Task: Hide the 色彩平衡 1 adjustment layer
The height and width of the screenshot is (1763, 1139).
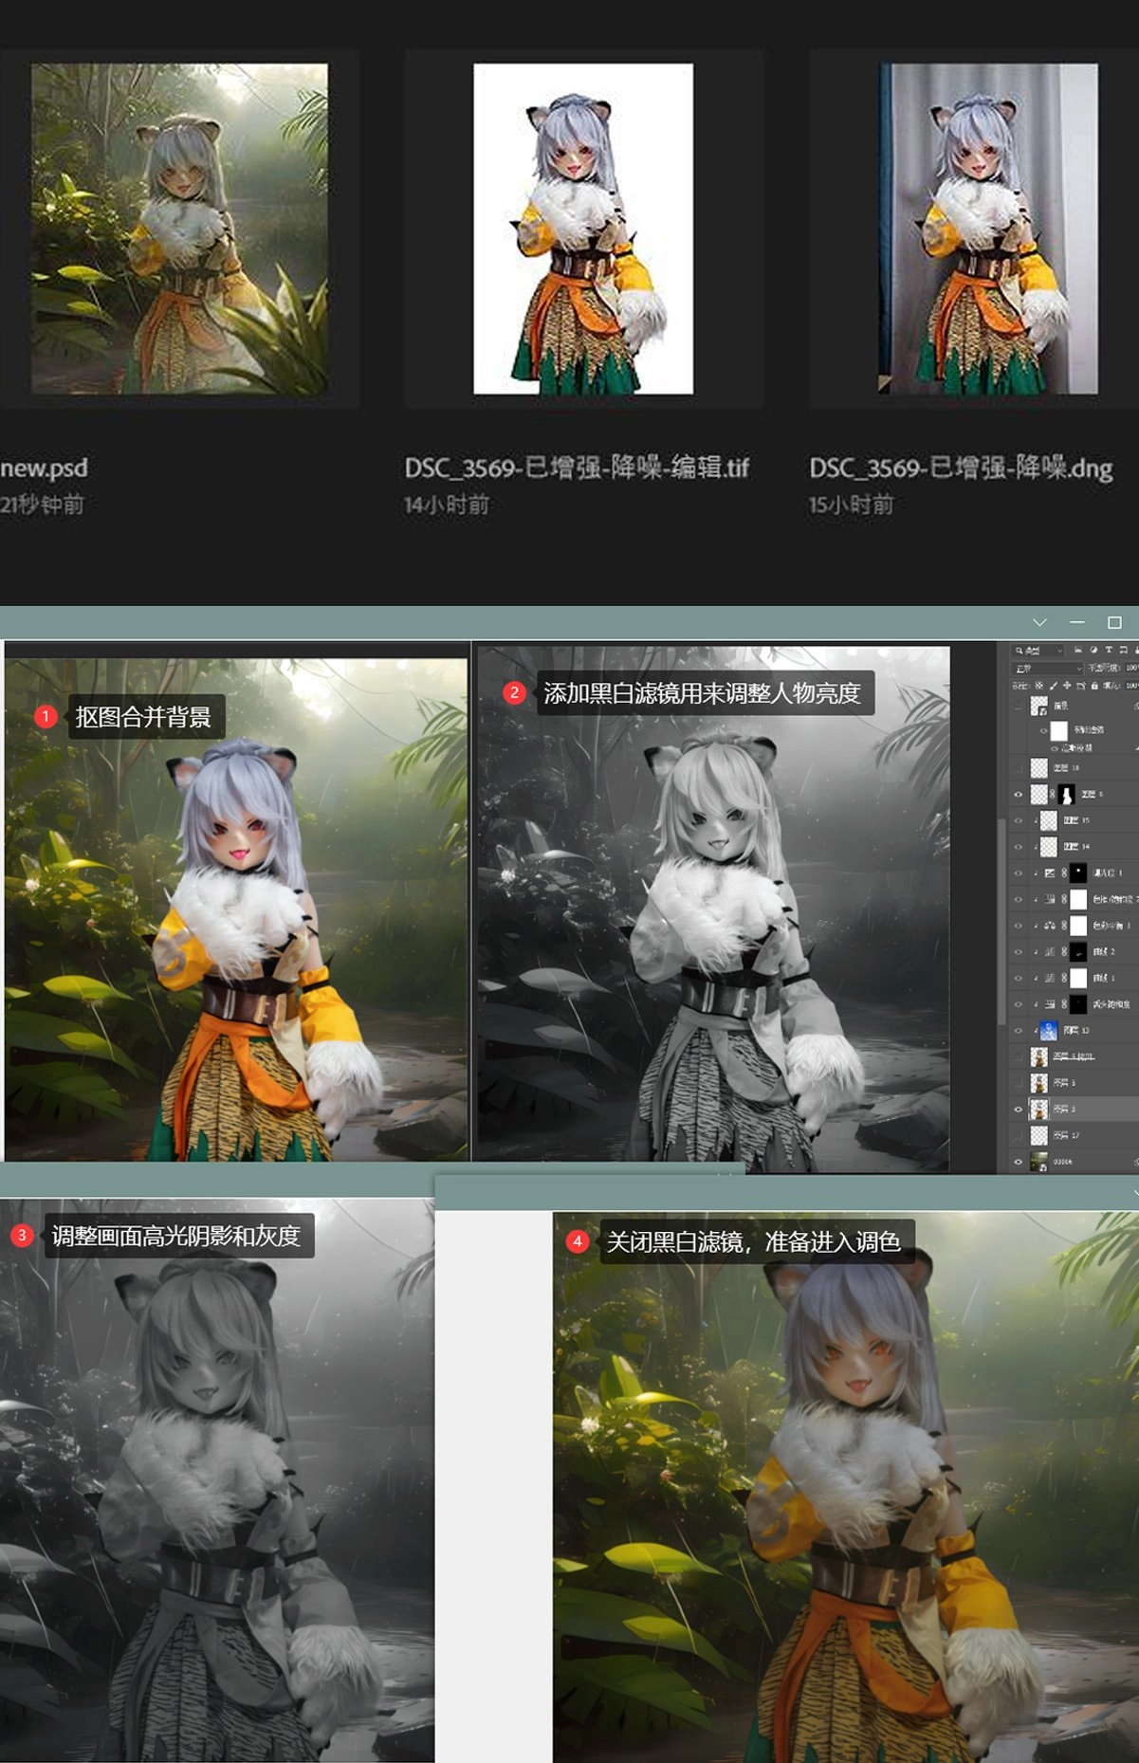Action: pos(1019,926)
